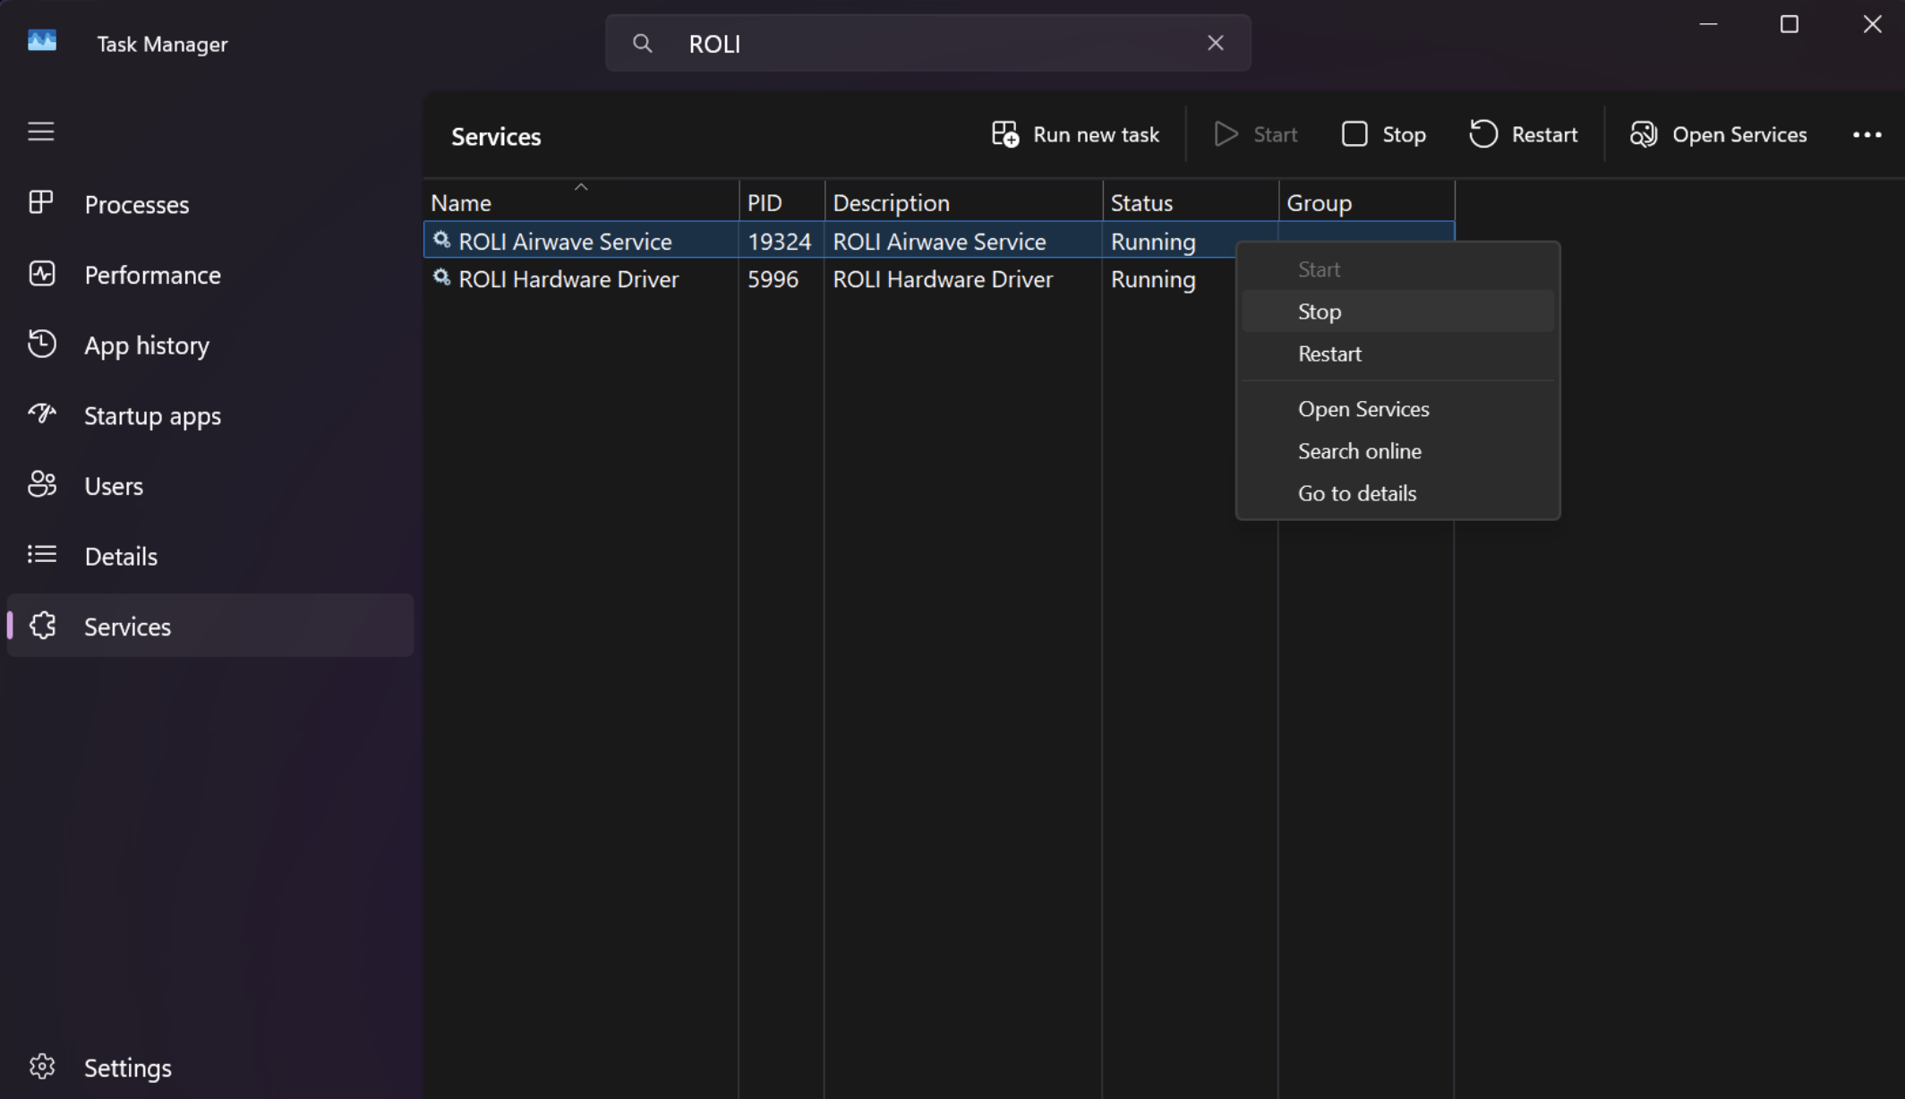1905x1099 pixels.
Task: Open the Details page
Action: tap(120, 557)
